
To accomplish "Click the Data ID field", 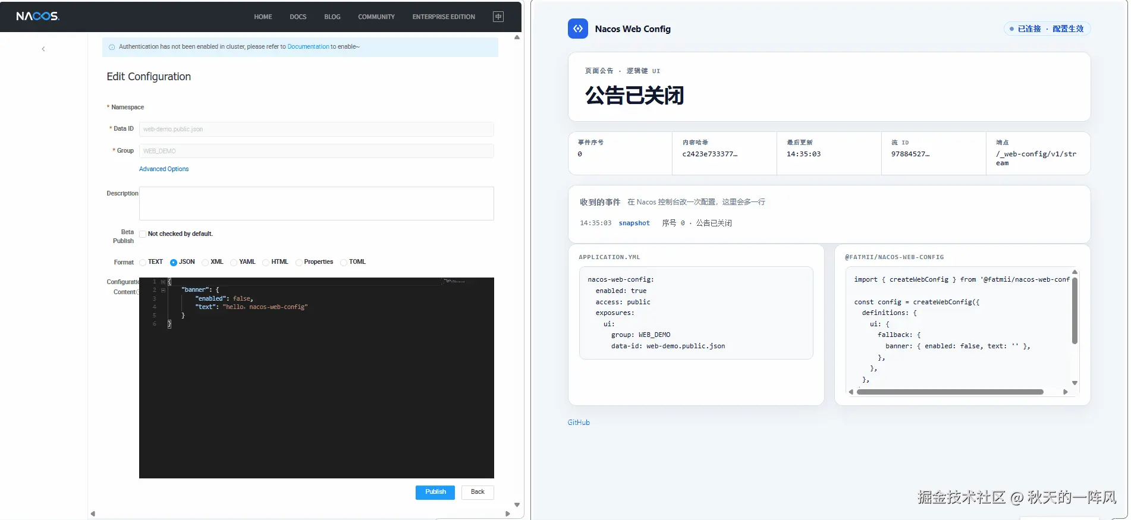I will pos(316,129).
